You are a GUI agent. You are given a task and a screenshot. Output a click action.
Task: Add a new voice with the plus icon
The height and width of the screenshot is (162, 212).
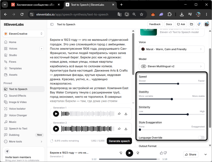(42, 49)
